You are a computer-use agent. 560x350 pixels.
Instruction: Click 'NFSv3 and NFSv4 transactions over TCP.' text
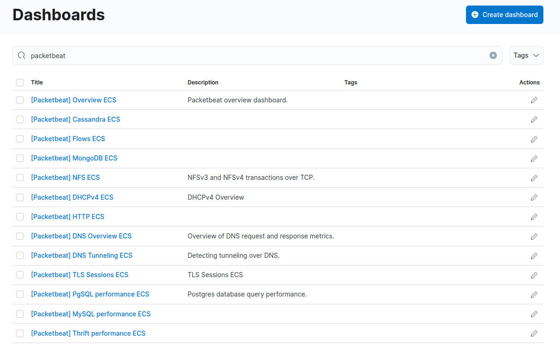point(251,178)
